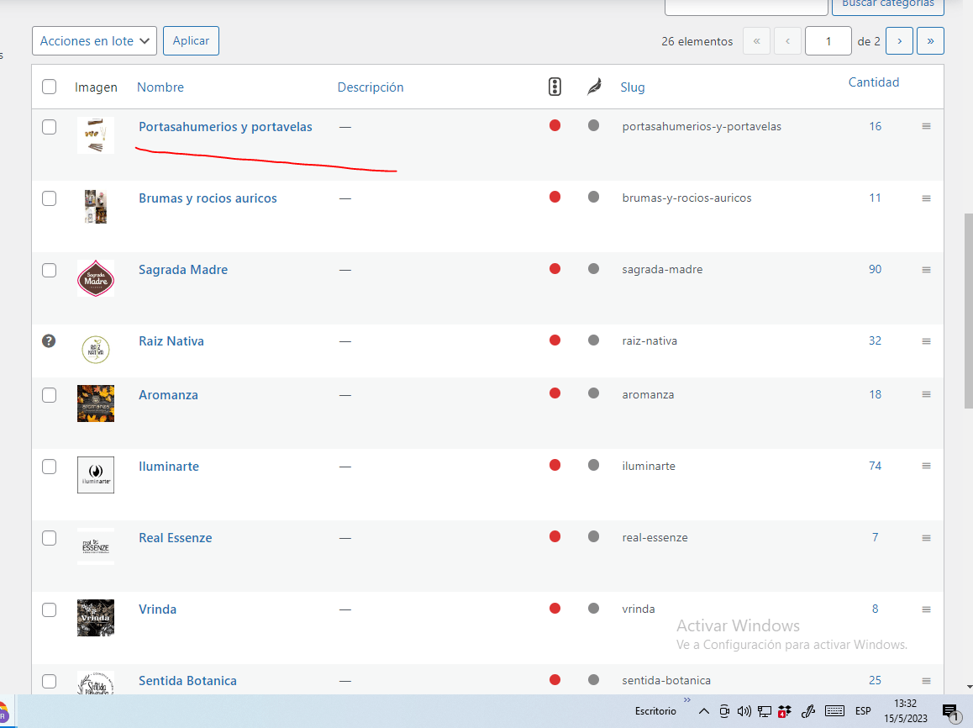Go to the next page arrow
The image size is (973, 728).
[899, 41]
